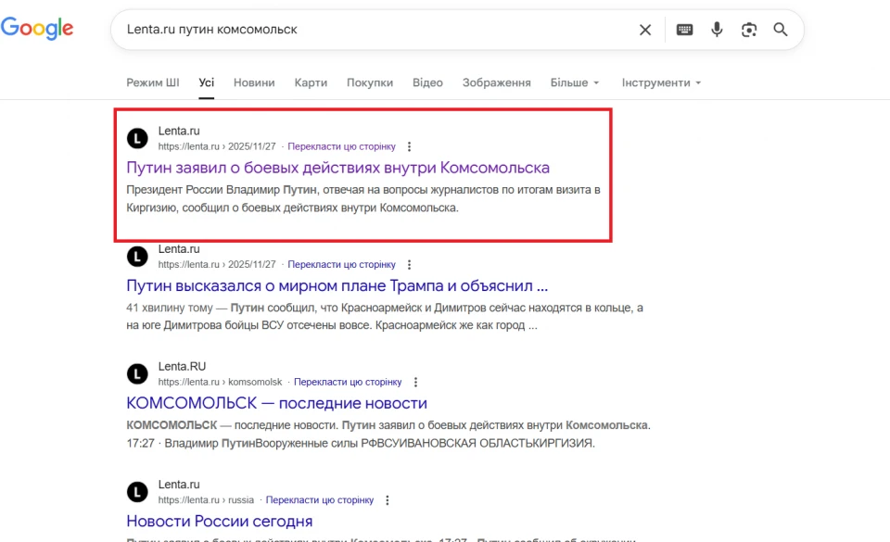The image size is (890, 542).
Task: Open the on-screen keyboard input tool
Action: pyautogui.click(x=684, y=30)
